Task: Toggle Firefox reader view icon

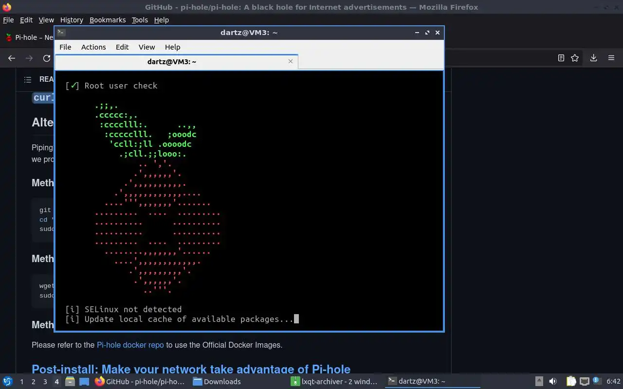Action: [561, 58]
